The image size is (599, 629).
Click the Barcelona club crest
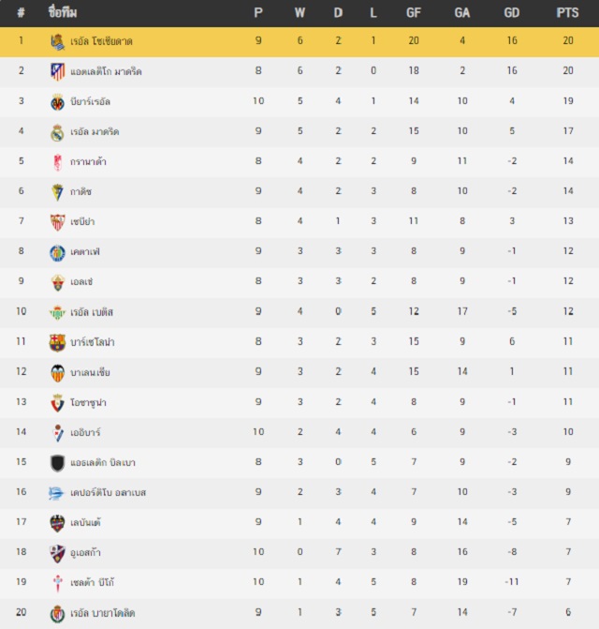click(57, 342)
